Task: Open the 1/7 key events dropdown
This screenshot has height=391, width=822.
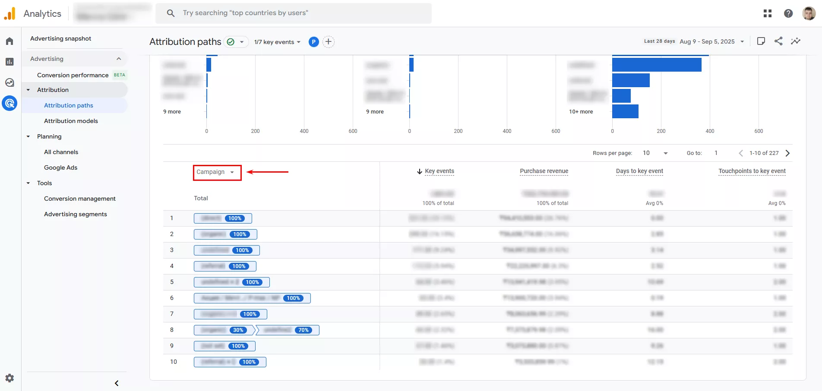Action: tap(277, 42)
